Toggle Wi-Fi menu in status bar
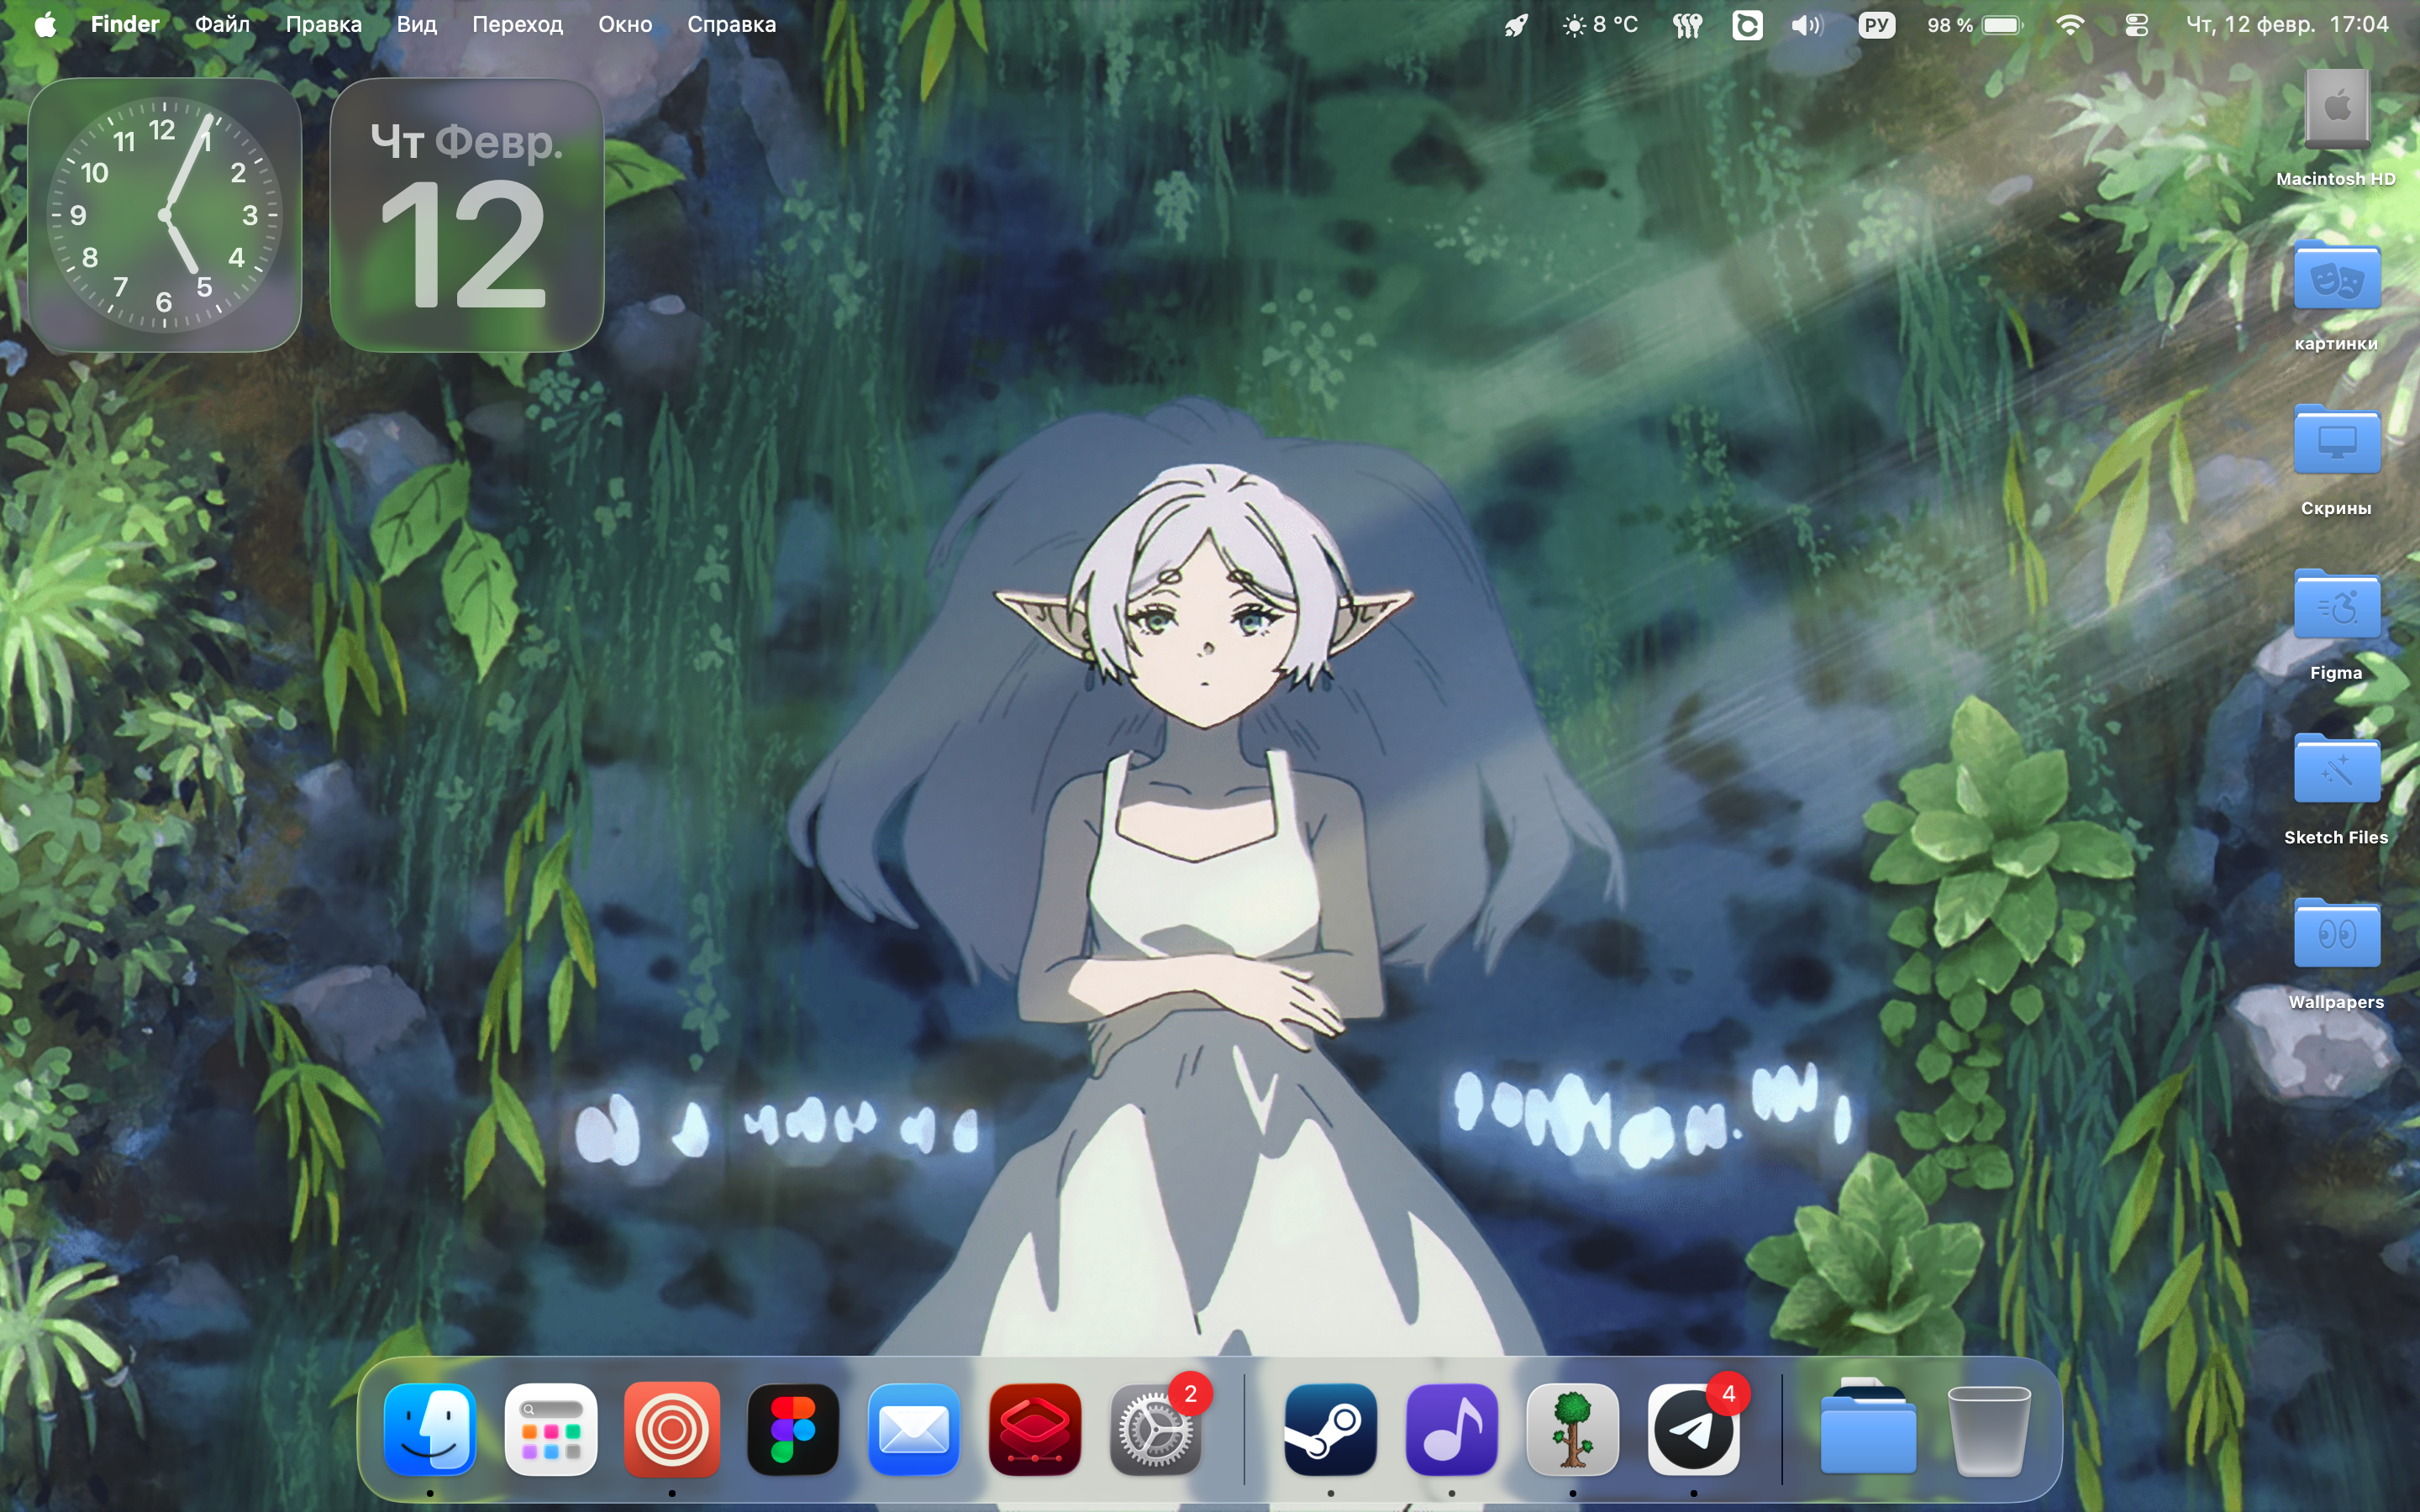The height and width of the screenshot is (1512, 2420). (x=2070, y=25)
